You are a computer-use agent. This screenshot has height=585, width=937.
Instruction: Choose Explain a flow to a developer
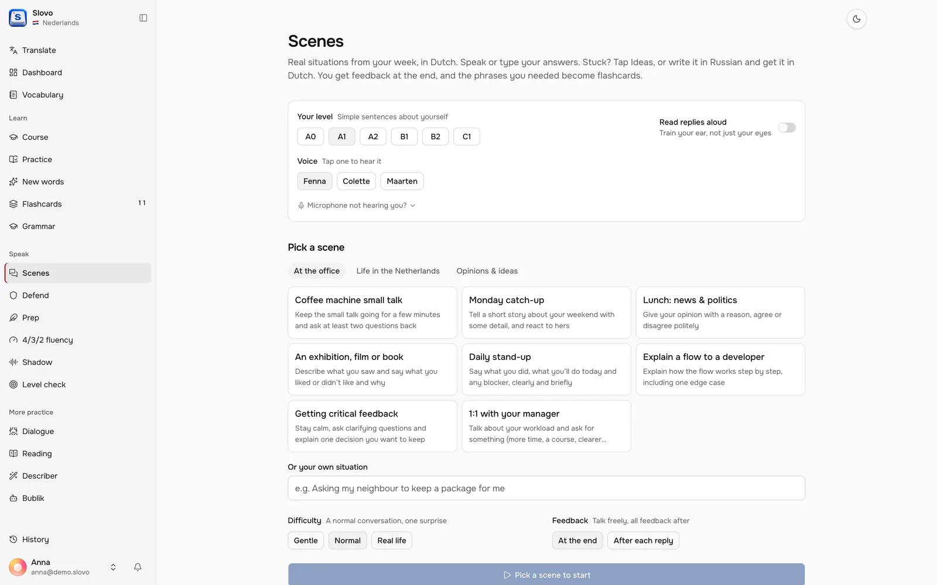click(720, 369)
